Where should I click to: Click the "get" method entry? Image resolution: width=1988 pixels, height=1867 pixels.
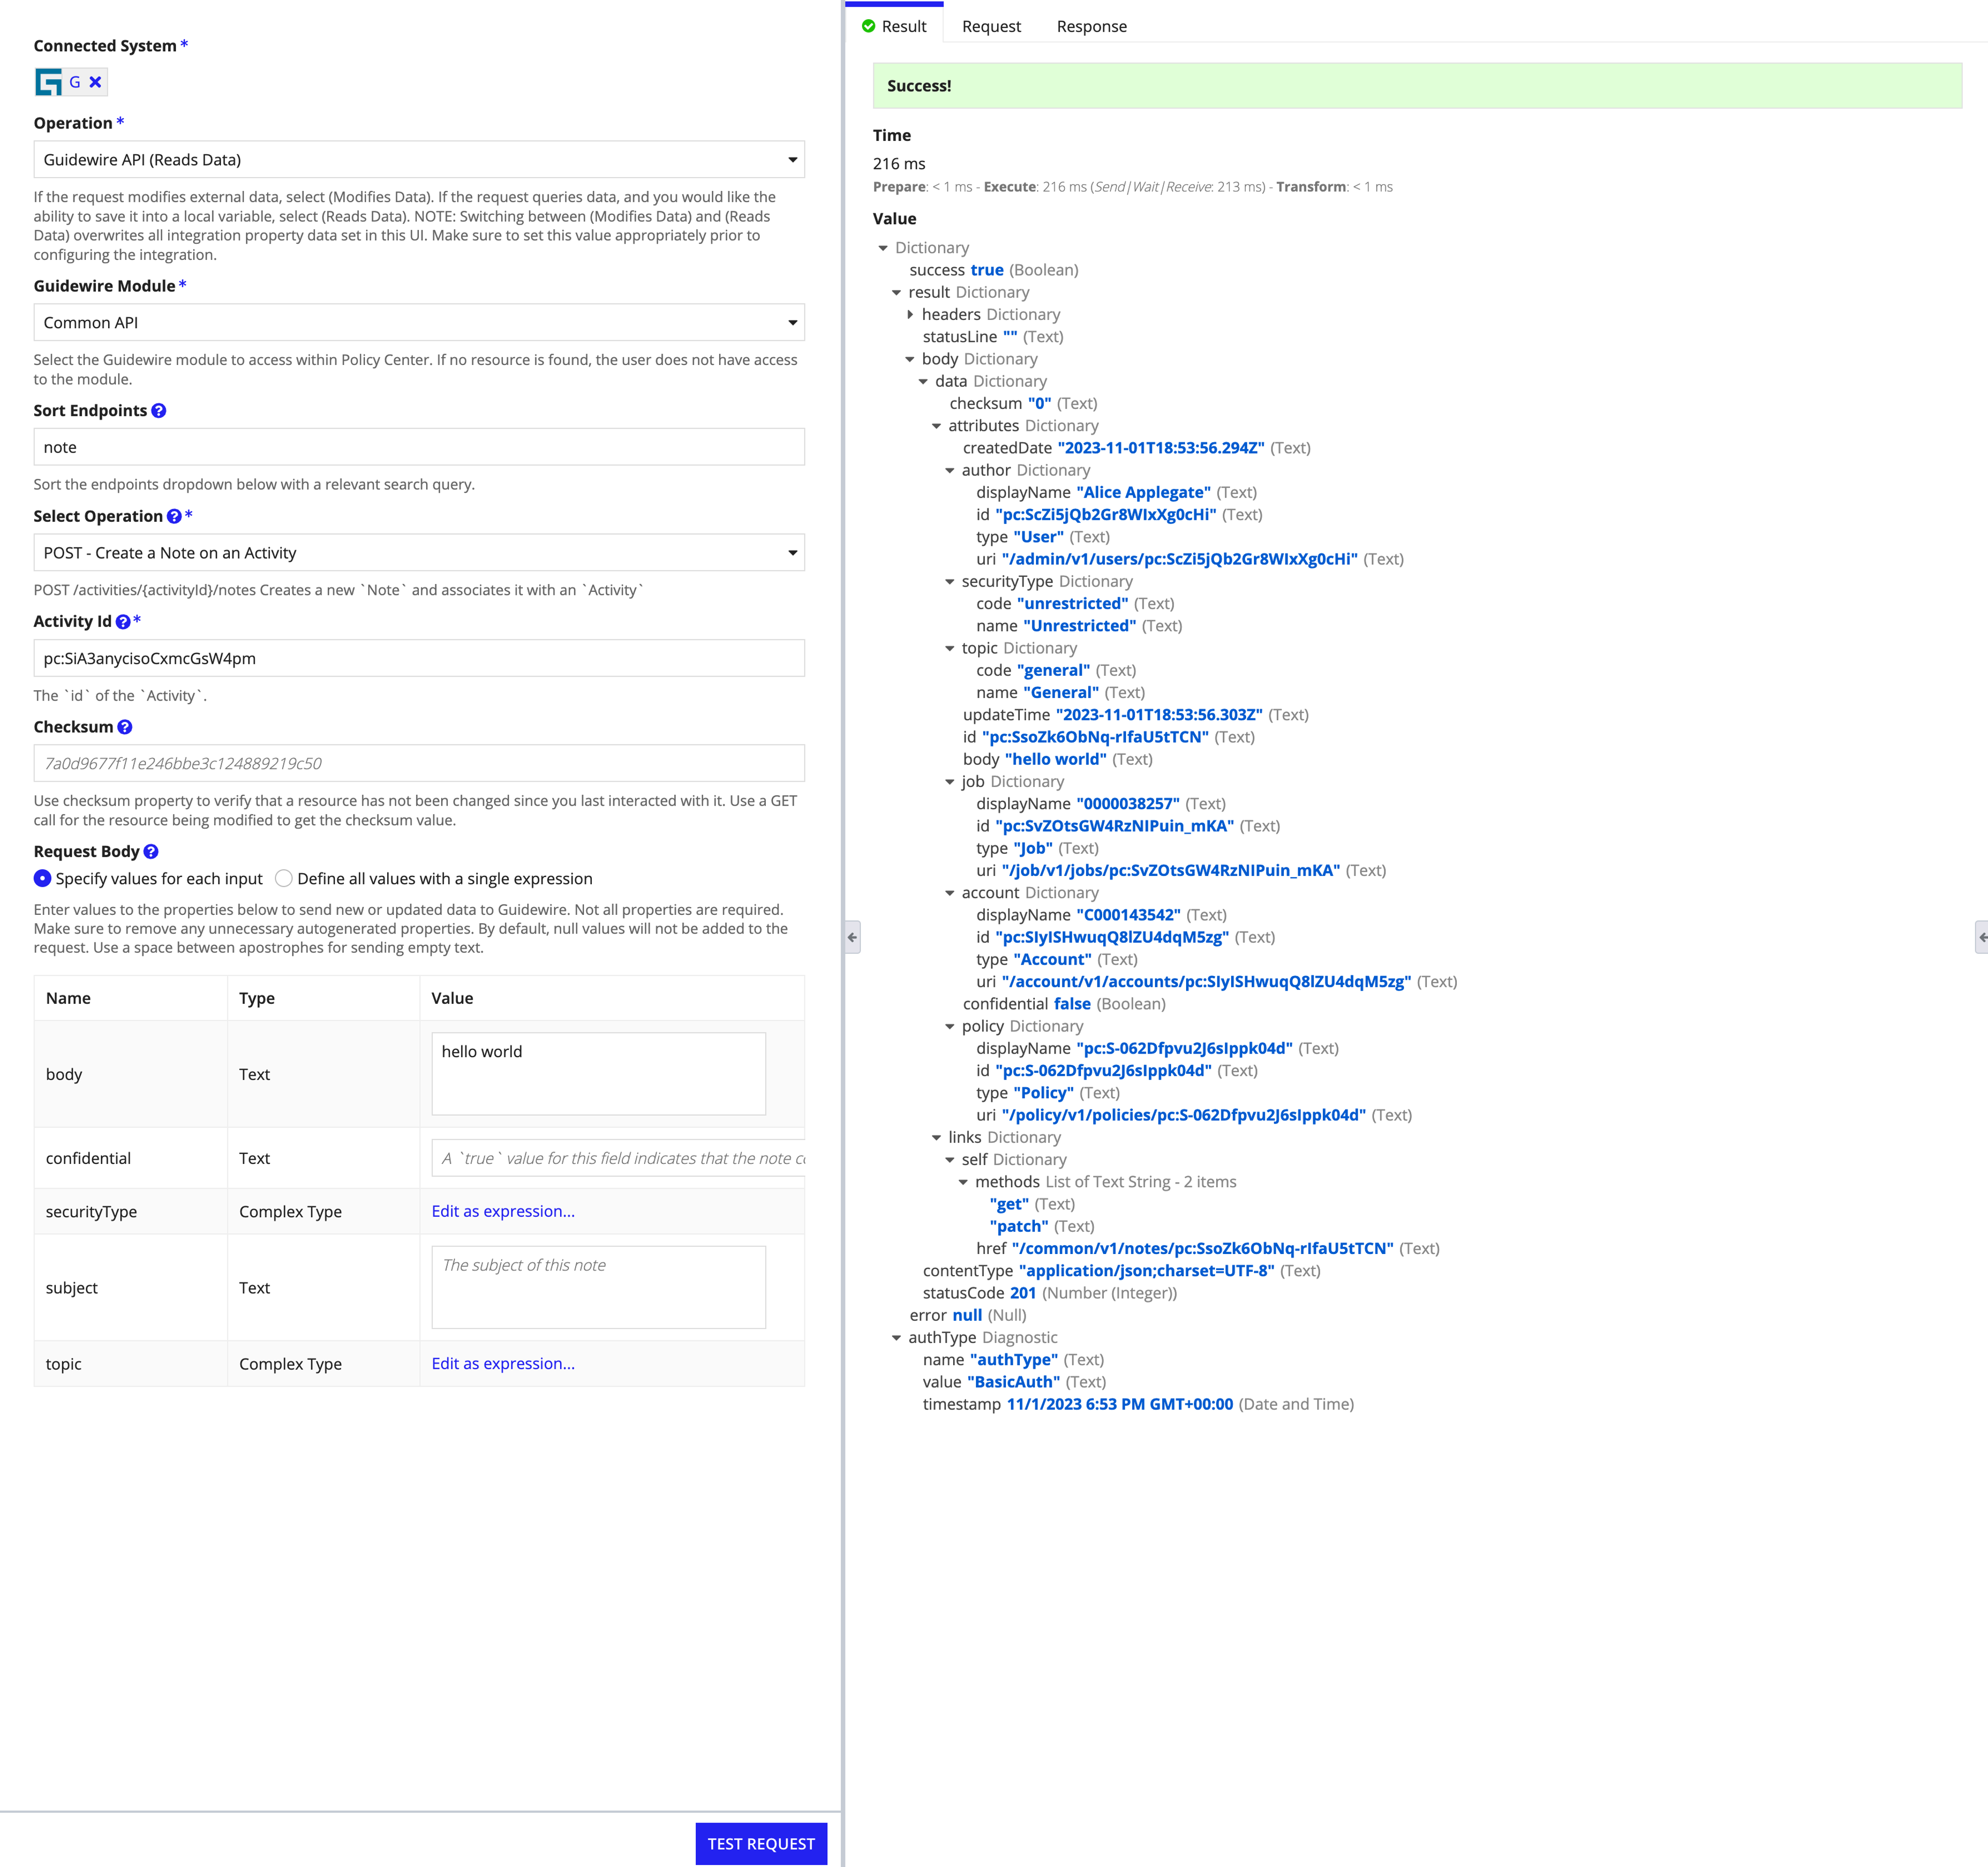pyautogui.click(x=1009, y=1204)
